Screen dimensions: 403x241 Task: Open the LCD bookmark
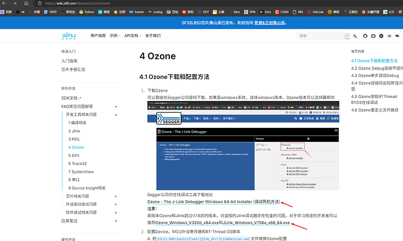click(388, 12)
